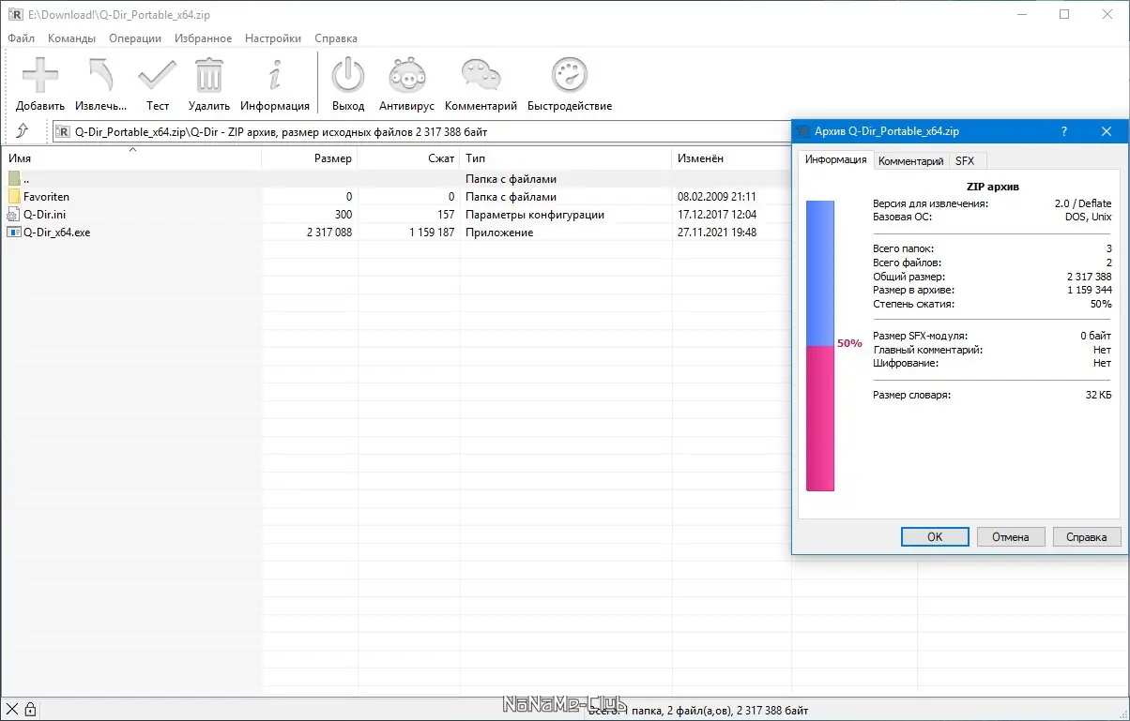Click the Степень сжатия label
Image resolution: width=1130 pixels, height=721 pixels.
coord(913,304)
